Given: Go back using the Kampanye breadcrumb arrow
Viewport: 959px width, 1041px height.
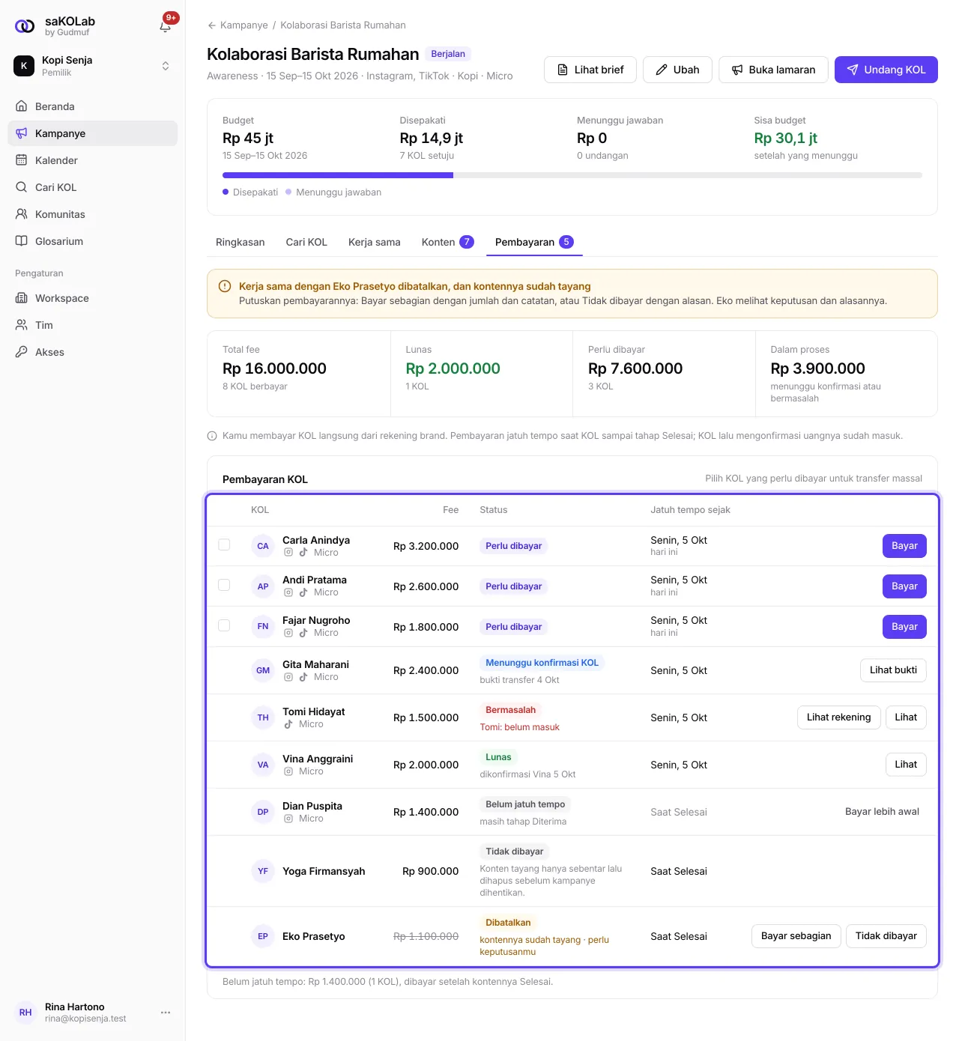Looking at the screenshot, I should click(212, 25).
